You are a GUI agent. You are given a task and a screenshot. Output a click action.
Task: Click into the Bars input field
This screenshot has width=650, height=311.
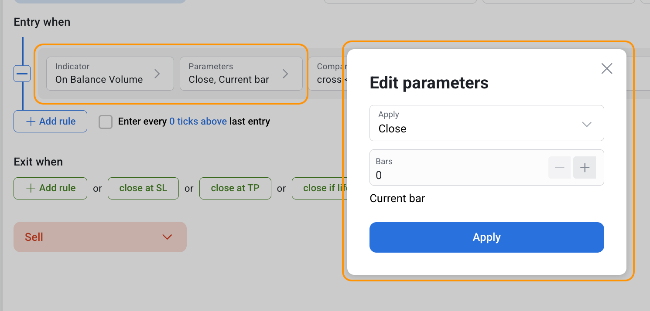tap(458, 175)
